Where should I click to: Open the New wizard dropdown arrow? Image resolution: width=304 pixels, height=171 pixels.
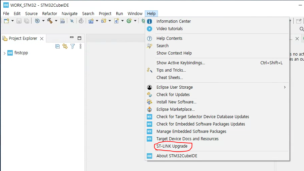(12, 21)
